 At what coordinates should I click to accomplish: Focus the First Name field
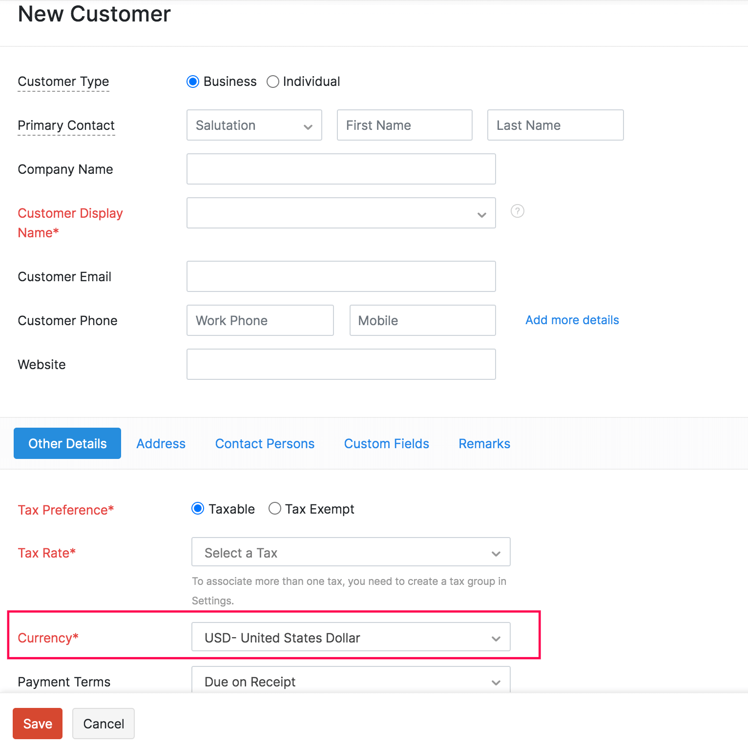[404, 125]
